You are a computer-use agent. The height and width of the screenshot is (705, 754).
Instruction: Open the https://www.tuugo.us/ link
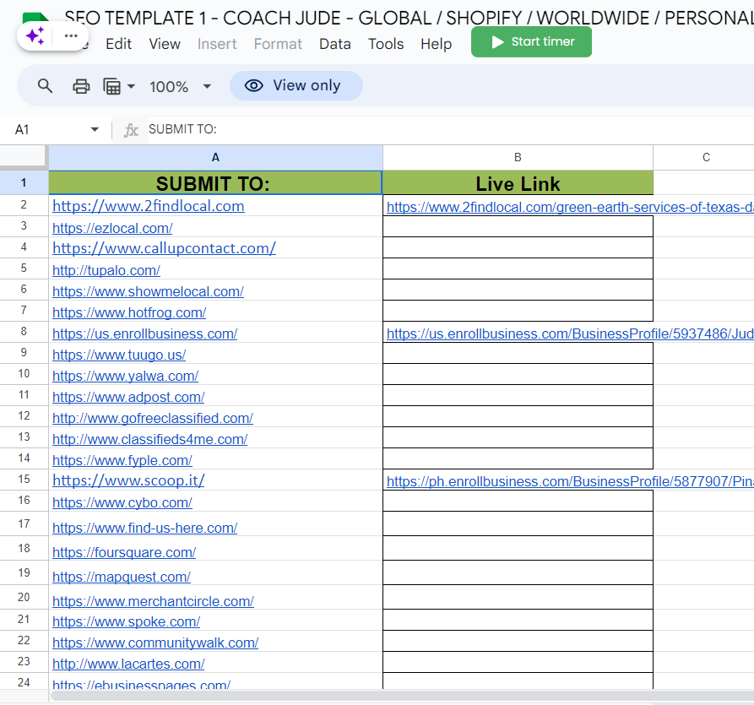pyautogui.click(x=119, y=355)
